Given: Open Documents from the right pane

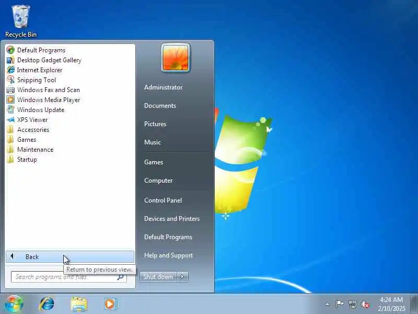Looking at the screenshot, I should 160,106.
